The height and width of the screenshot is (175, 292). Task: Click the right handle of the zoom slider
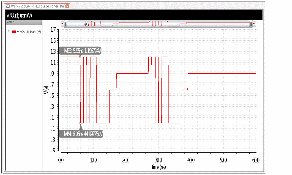click(x=251, y=24)
